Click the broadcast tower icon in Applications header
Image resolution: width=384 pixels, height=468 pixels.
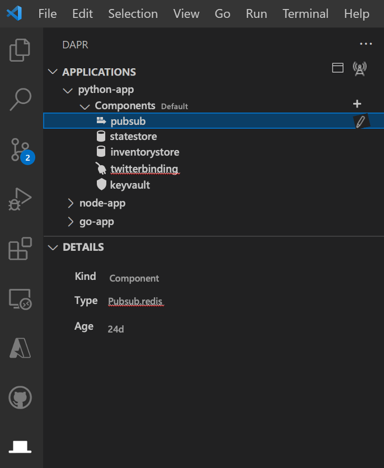coord(359,69)
